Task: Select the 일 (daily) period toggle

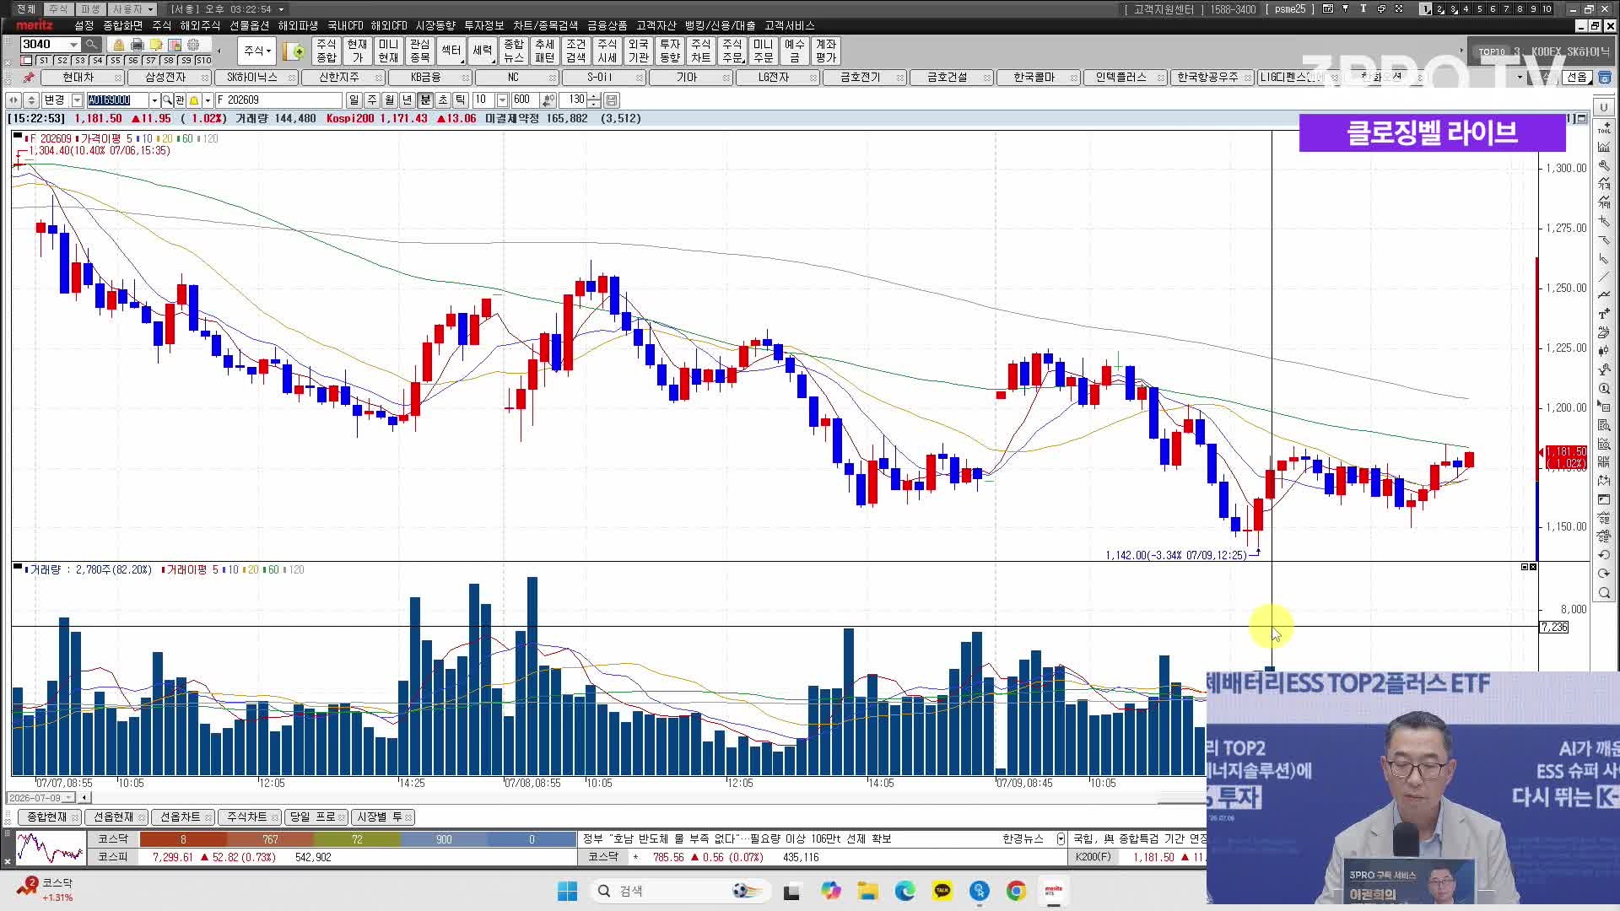Action: [x=354, y=100]
